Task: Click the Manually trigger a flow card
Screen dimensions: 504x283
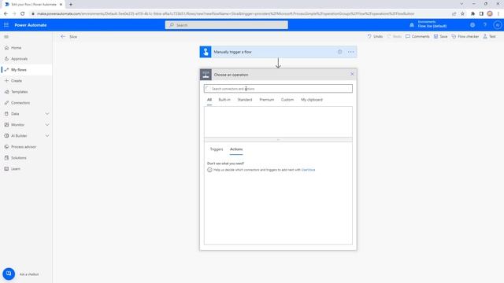Action: click(x=278, y=52)
